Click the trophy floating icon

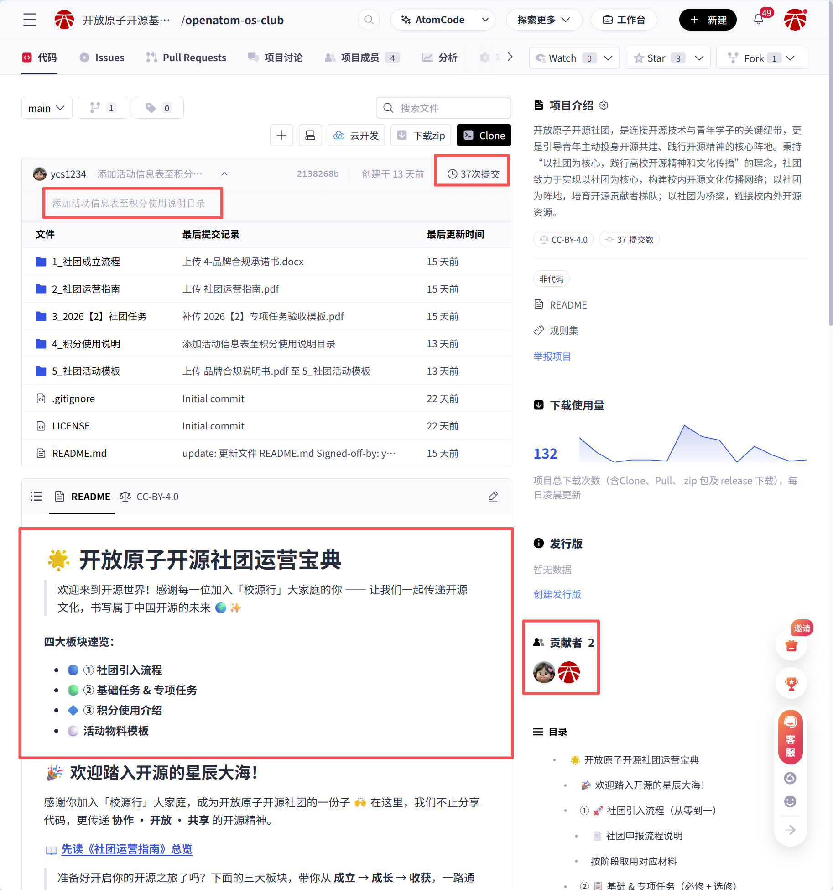pyautogui.click(x=791, y=683)
